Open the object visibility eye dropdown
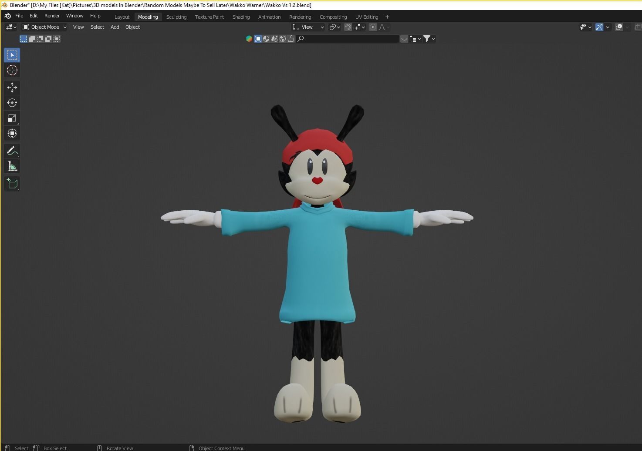The width and height of the screenshot is (642, 451). [586, 27]
